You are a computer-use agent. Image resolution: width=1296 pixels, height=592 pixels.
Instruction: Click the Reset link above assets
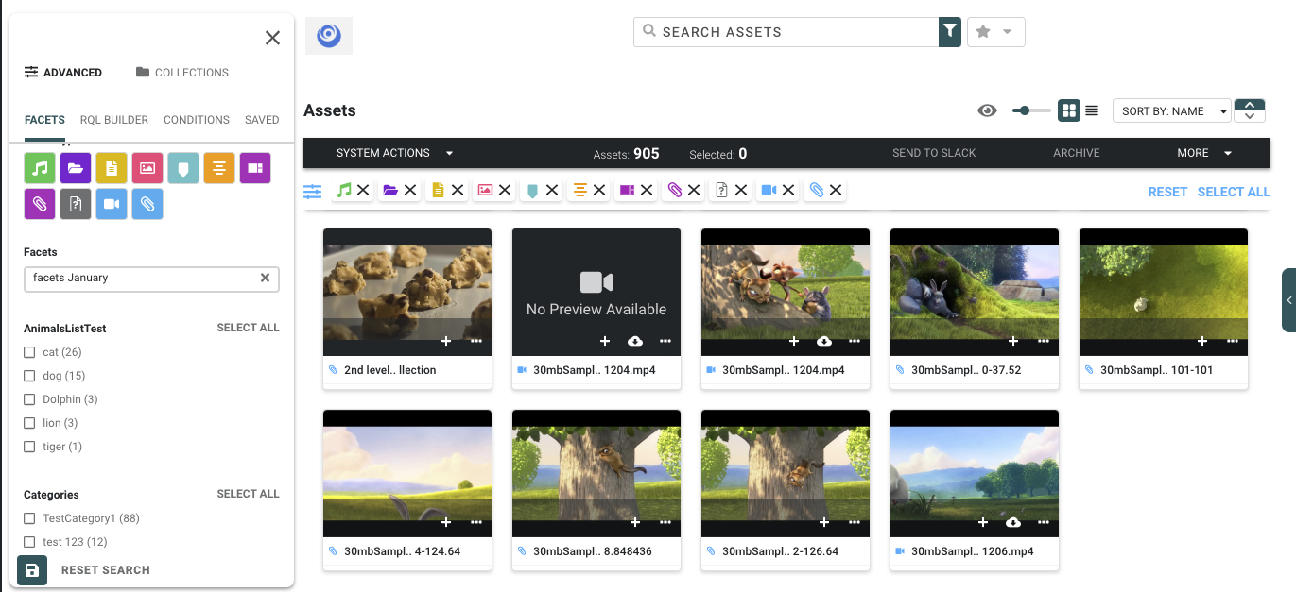click(1167, 192)
